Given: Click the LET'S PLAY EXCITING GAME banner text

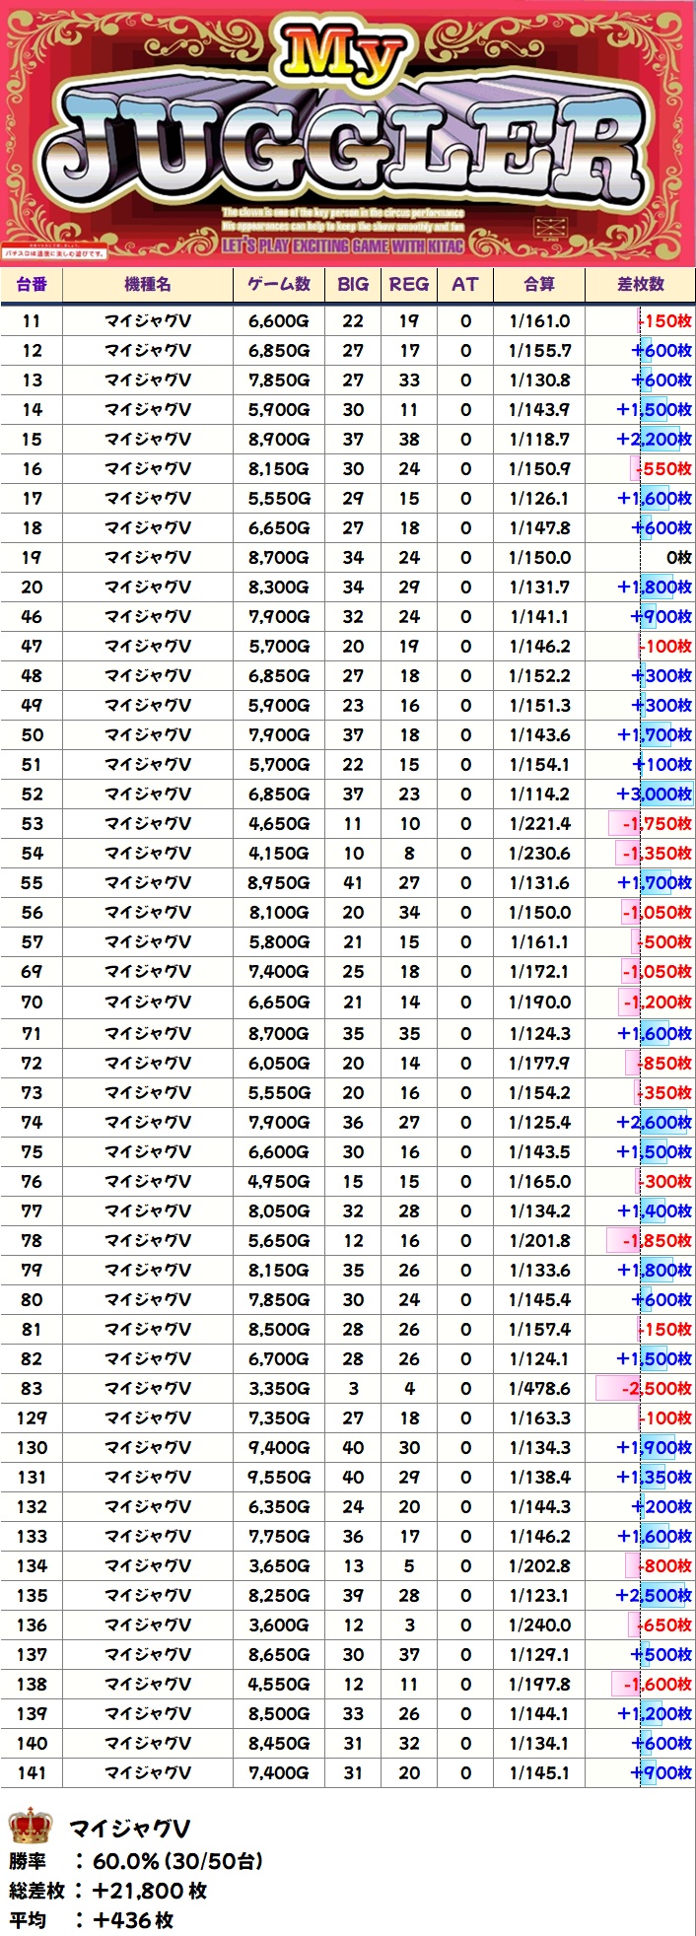Looking at the screenshot, I should [342, 245].
